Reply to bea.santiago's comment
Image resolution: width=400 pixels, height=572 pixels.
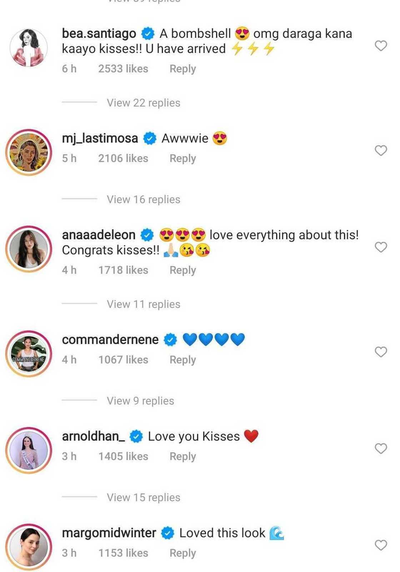pos(182,69)
